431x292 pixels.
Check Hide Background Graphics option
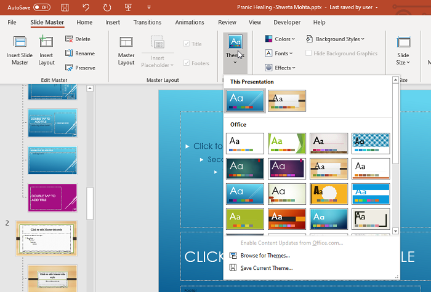[309, 53]
